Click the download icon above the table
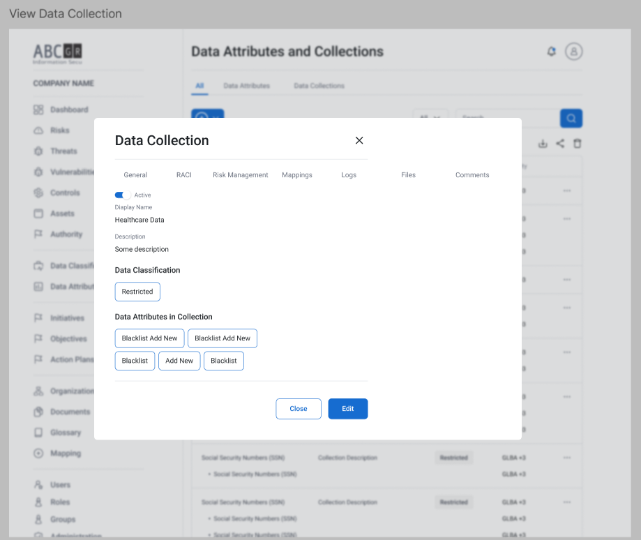 pyautogui.click(x=543, y=144)
